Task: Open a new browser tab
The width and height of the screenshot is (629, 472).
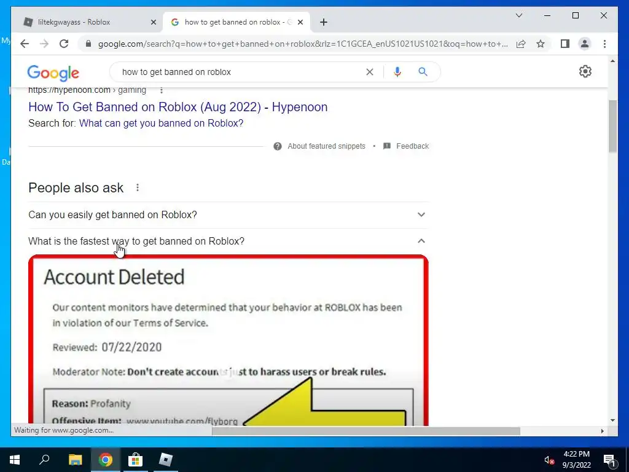Action: (x=324, y=22)
